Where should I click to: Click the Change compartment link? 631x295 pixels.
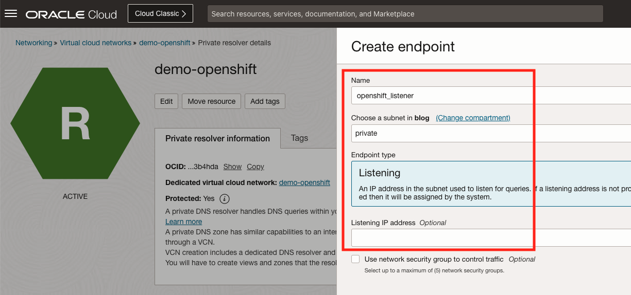click(x=473, y=118)
